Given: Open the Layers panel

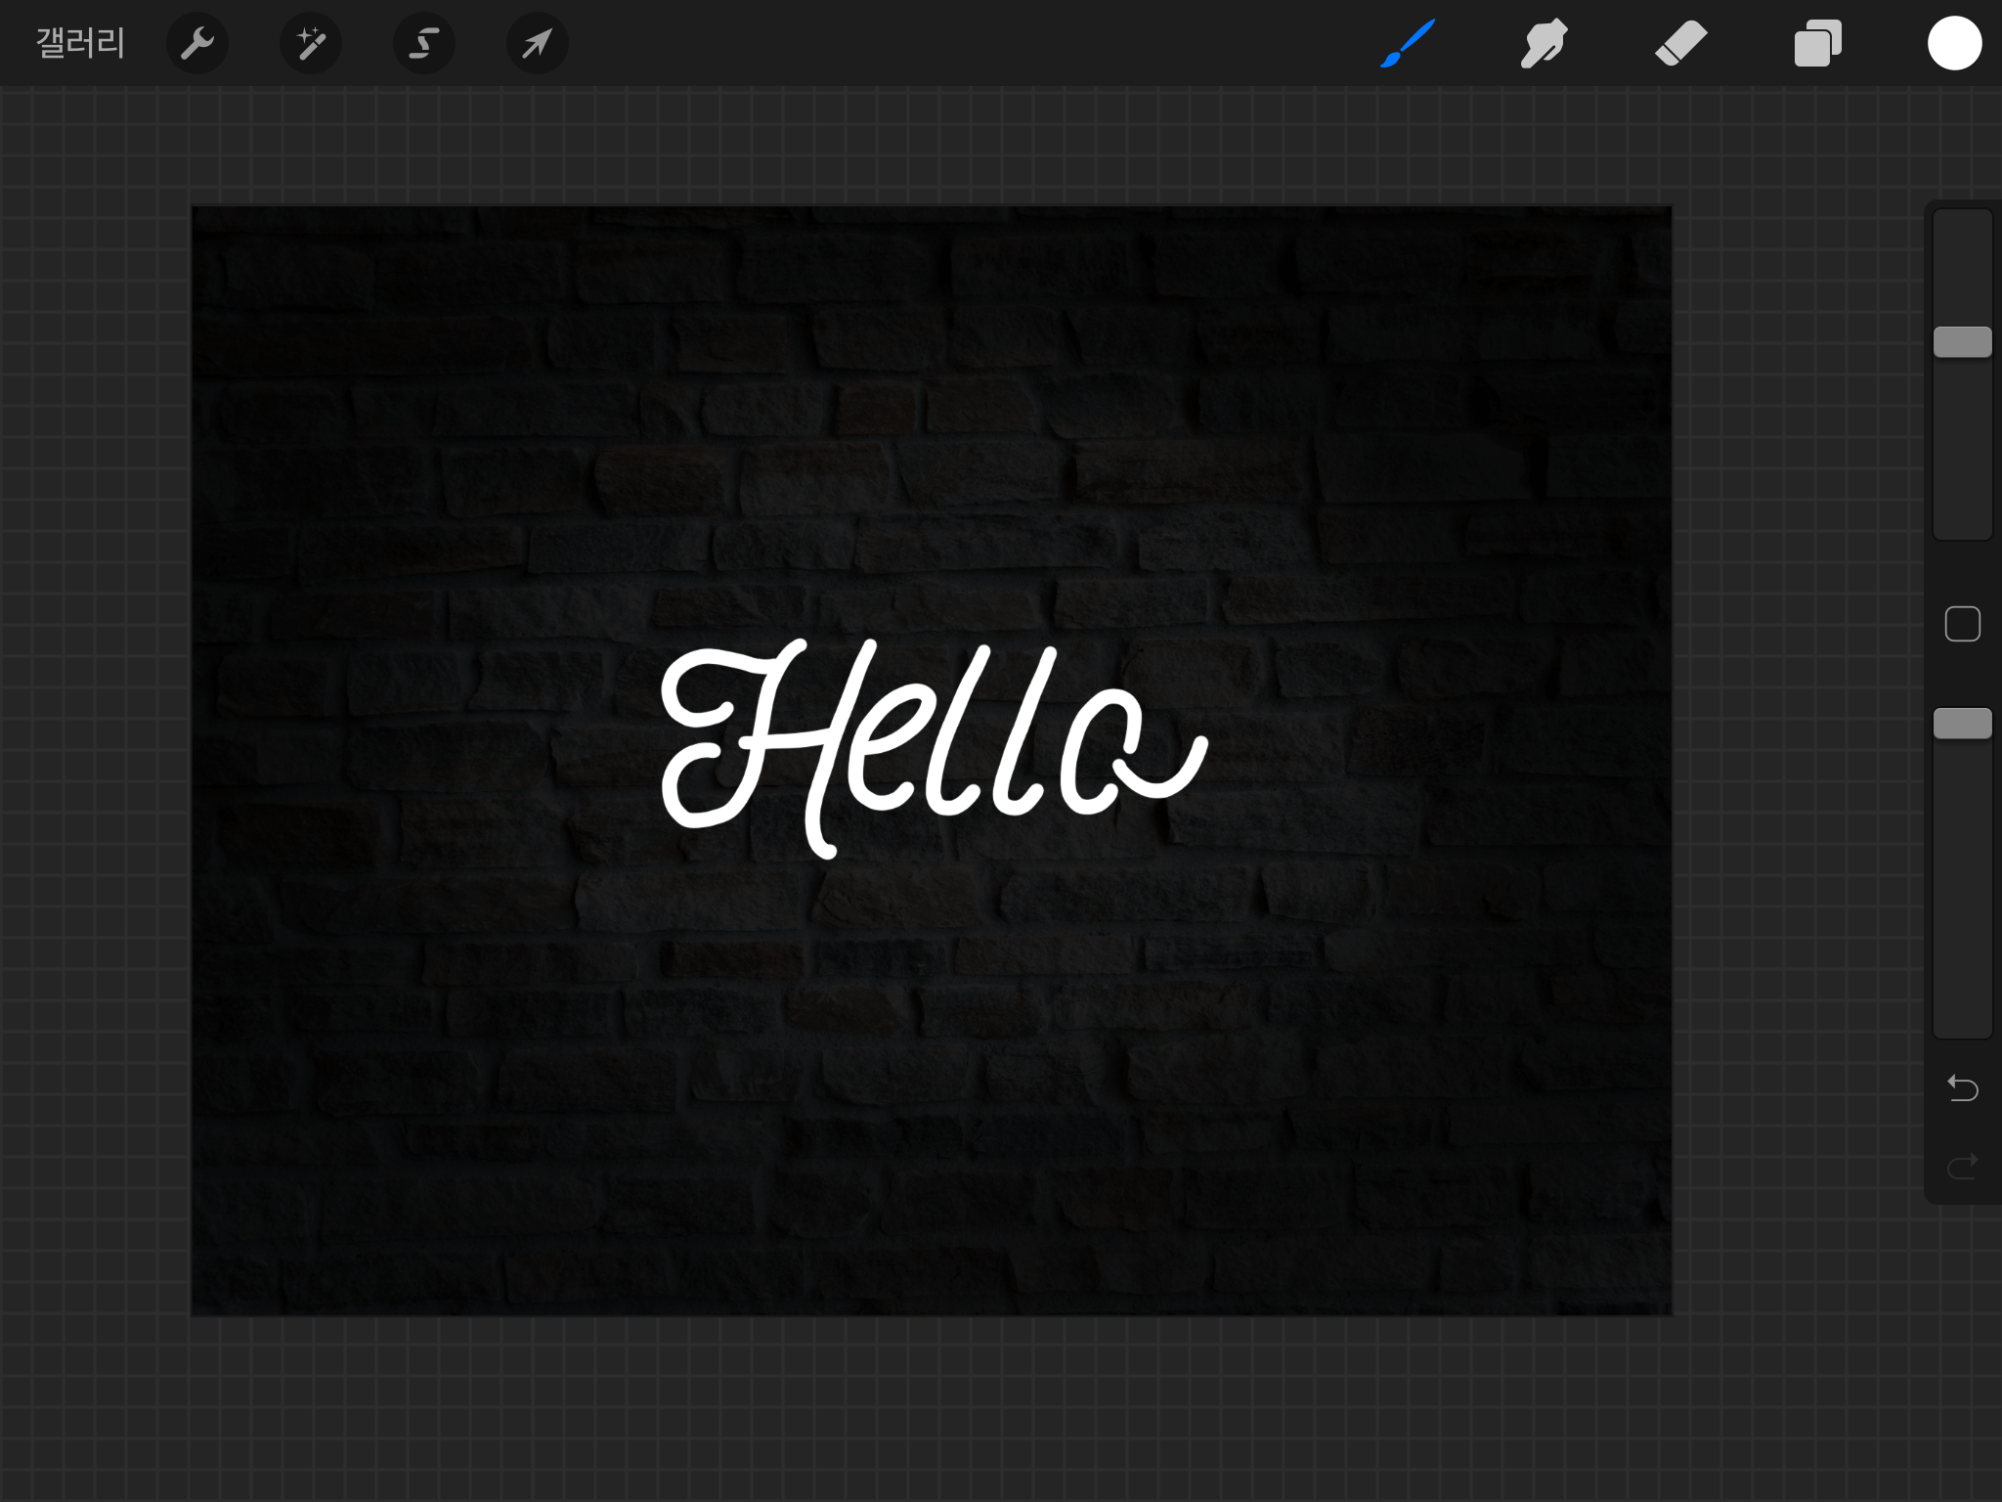Looking at the screenshot, I should tap(1817, 44).
